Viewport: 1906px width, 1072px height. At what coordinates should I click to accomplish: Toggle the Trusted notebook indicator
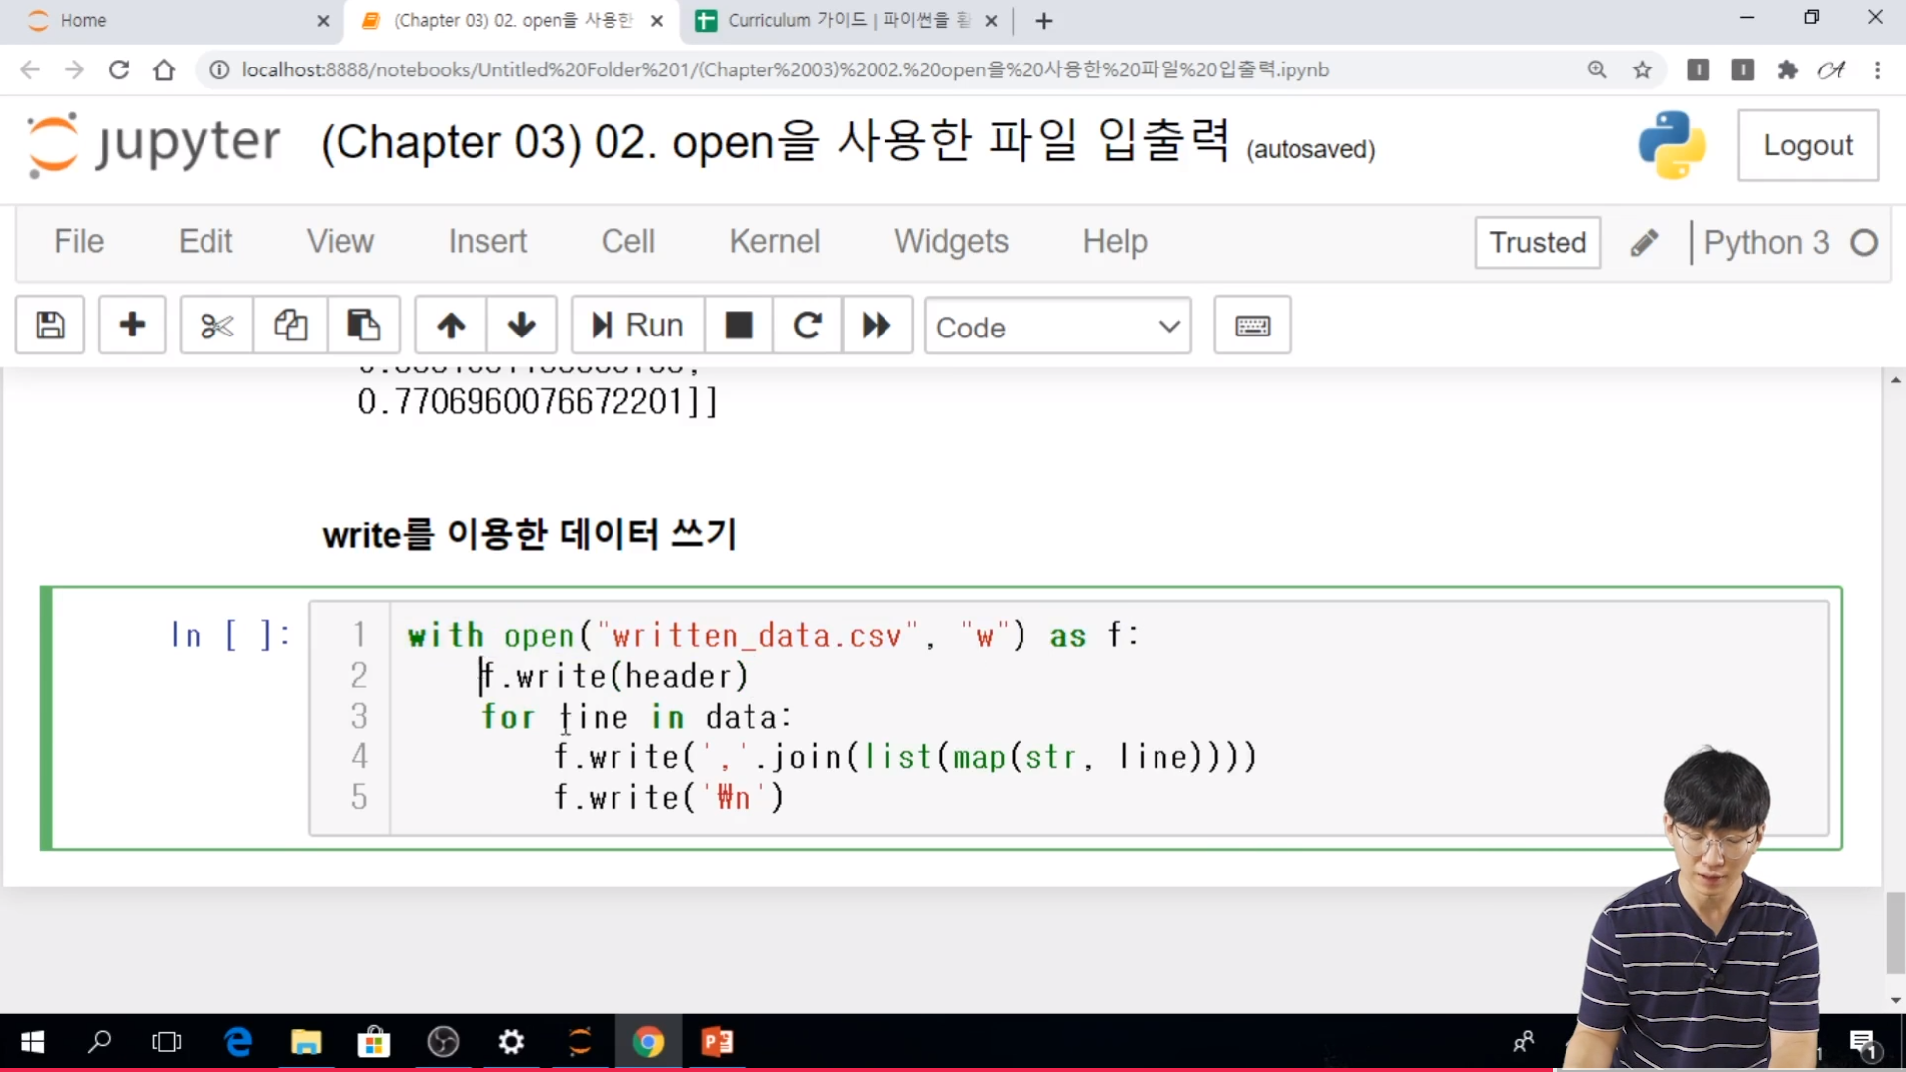[1537, 243]
